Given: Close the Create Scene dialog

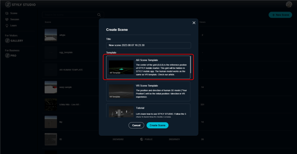Looking at the screenshot, I should pos(194,23).
